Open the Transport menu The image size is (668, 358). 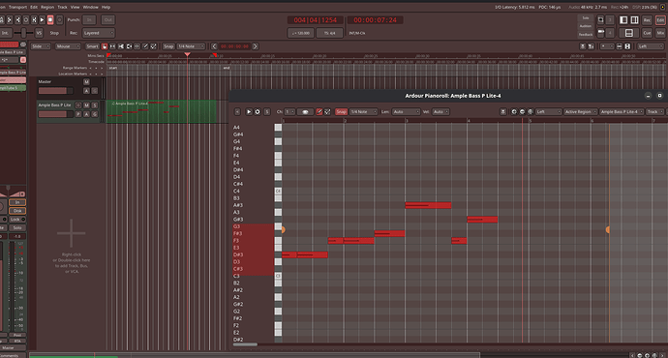[17, 7]
